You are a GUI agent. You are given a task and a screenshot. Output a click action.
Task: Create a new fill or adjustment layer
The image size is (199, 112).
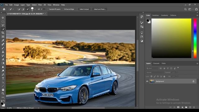pyautogui.click(x=182, y=107)
